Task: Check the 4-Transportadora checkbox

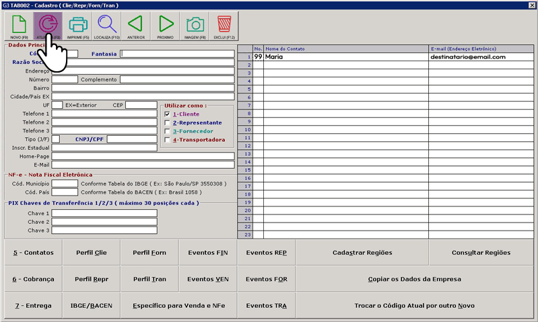Action: (168, 140)
